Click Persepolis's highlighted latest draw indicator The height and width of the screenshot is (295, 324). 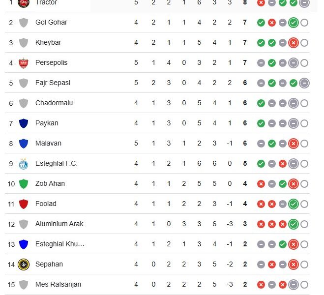tap(294, 63)
